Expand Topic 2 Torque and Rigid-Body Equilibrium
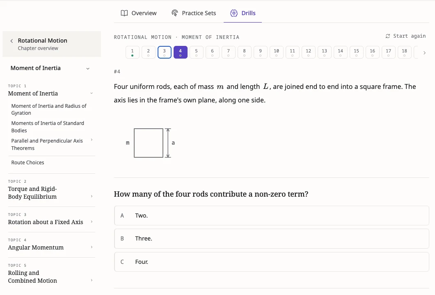Image resolution: width=435 pixels, height=295 pixels. pyautogui.click(x=92, y=196)
